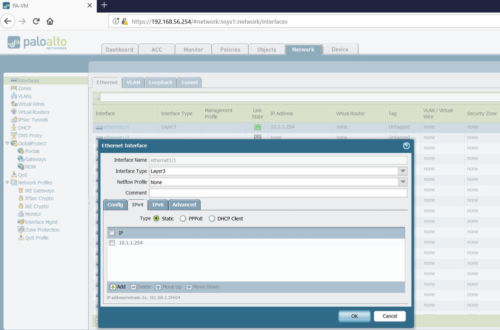Image resolution: width=500 pixels, height=330 pixels.
Task: Click the green link state icon for ethernet1/1
Action: tap(257, 127)
